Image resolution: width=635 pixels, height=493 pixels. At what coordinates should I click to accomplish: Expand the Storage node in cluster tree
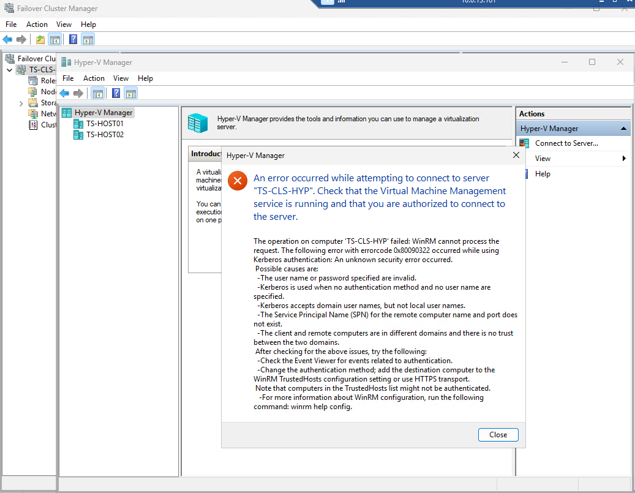(21, 103)
